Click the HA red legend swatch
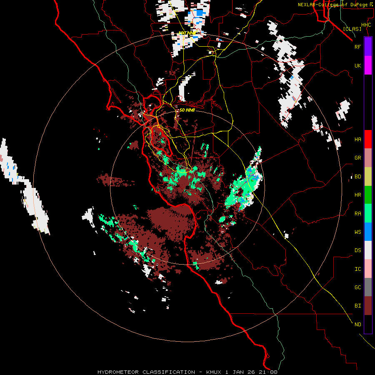Image resolution: width=375 pixels, height=375 pixels. coord(368,139)
